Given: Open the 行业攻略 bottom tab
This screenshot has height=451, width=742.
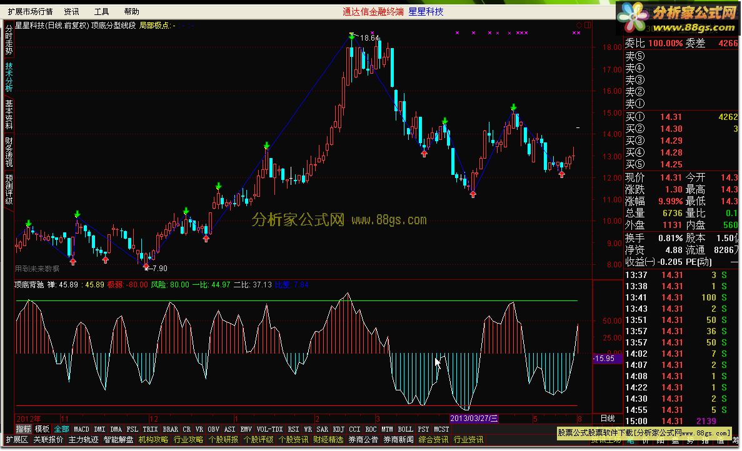Looking at the screenshot, I should point(188,440).
